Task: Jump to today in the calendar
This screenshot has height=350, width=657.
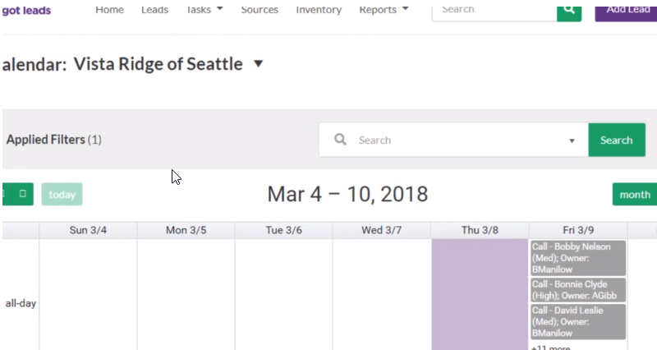Action: (62, 195)
